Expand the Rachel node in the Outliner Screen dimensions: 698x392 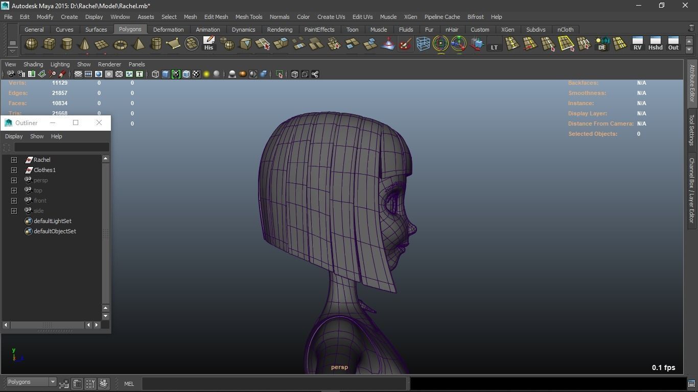pos(14,160)
